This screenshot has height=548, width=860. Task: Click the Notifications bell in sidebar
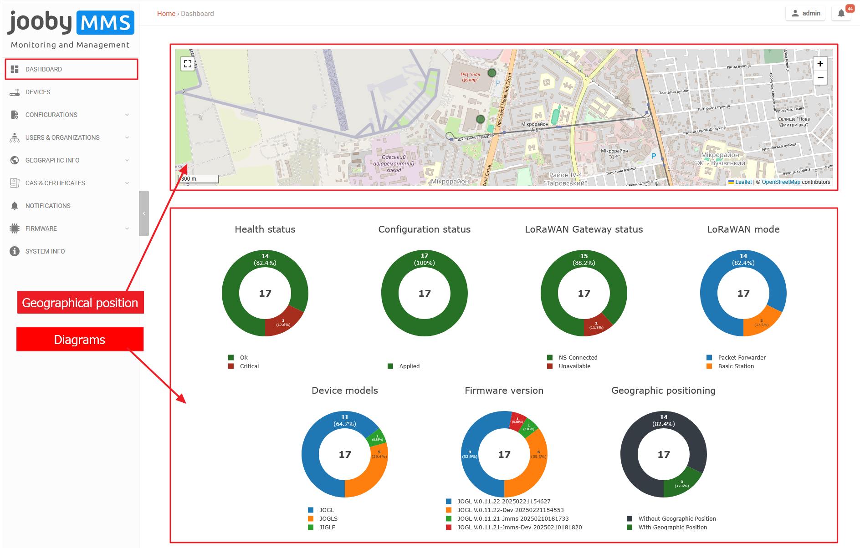coord(15,206)
